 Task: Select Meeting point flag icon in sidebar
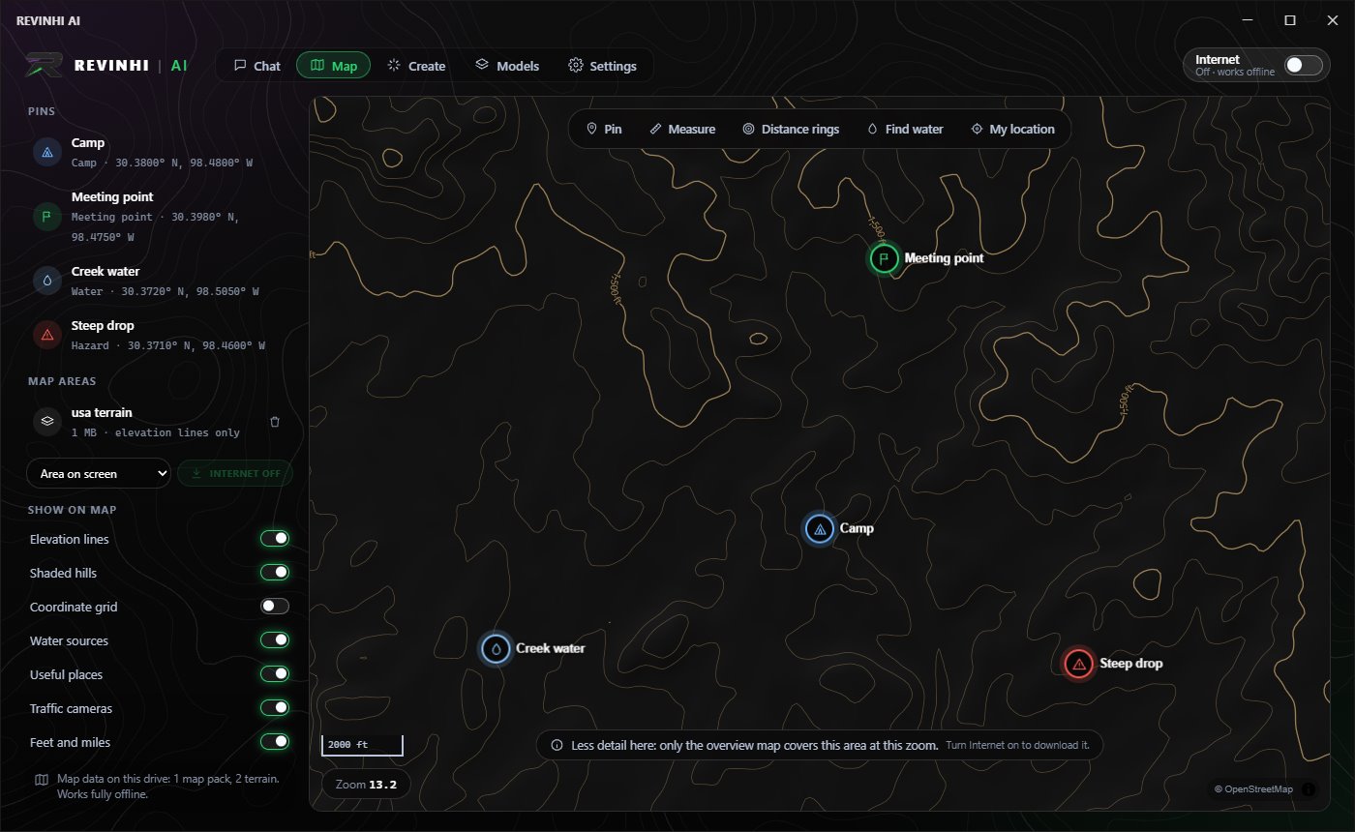[x=46, y=217]
